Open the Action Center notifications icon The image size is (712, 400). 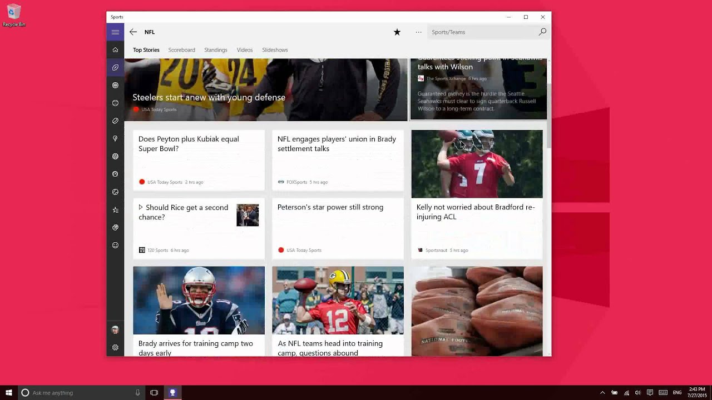pyautogui.click(x=650, y=392)
